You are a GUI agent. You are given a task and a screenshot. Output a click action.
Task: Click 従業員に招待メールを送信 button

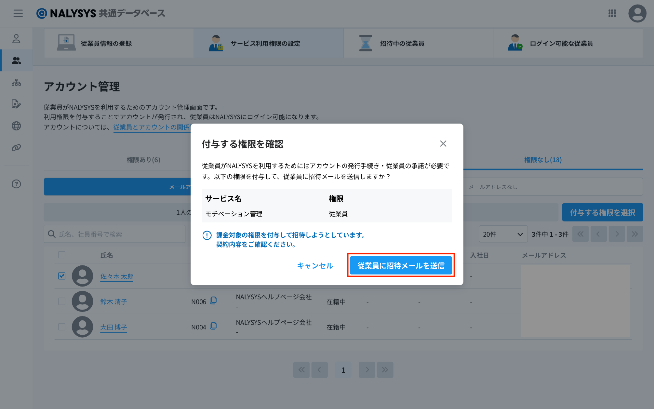(401, 265)
